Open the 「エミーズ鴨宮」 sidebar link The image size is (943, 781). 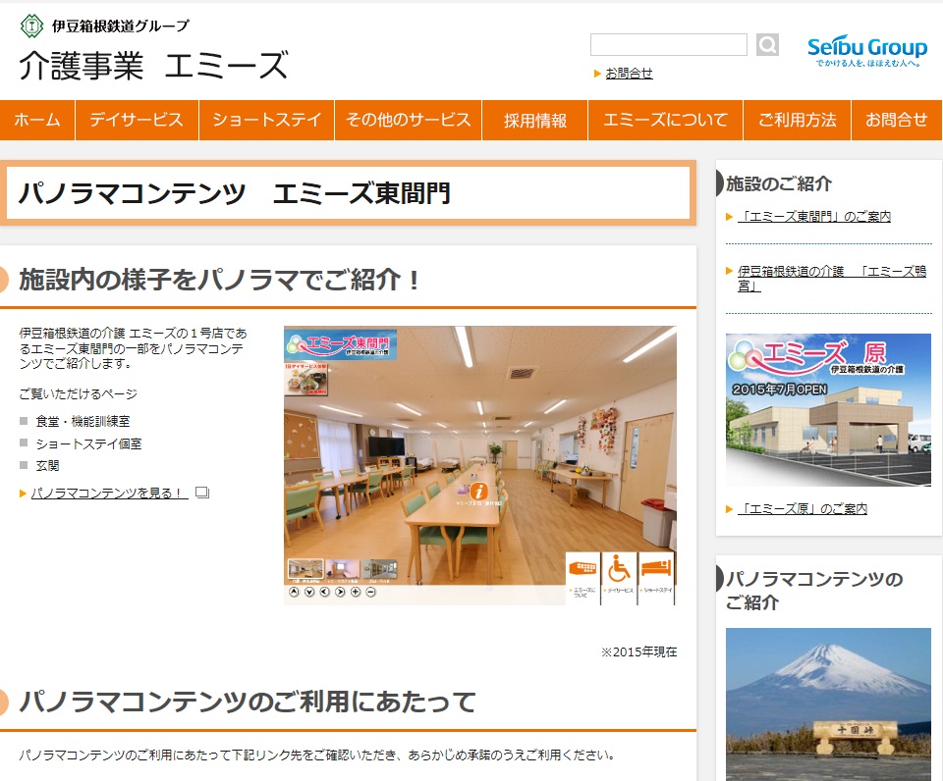pyautogui.click(x=832, y=278)
